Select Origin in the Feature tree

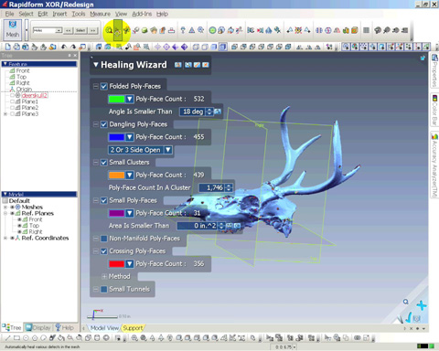tap(24, 90)
